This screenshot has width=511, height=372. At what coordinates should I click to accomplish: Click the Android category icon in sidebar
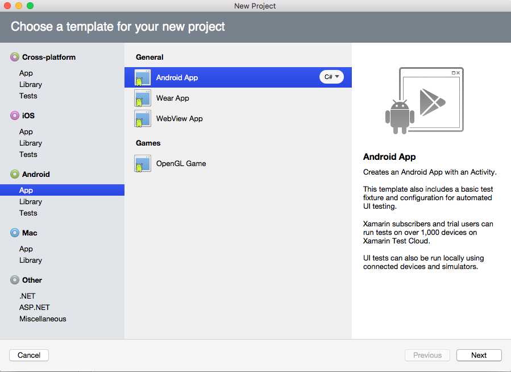tap(15, 174)
